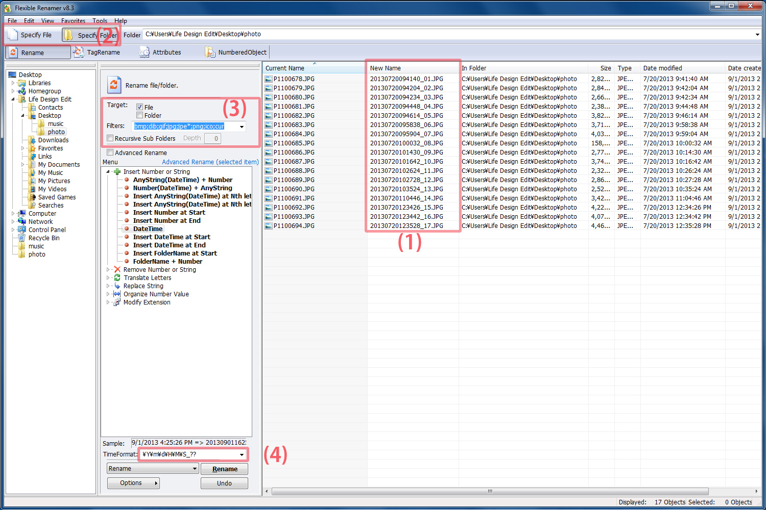Open the Rename tab
The image size is (766, 510).
pyautogui.click(x=38, y=53)
